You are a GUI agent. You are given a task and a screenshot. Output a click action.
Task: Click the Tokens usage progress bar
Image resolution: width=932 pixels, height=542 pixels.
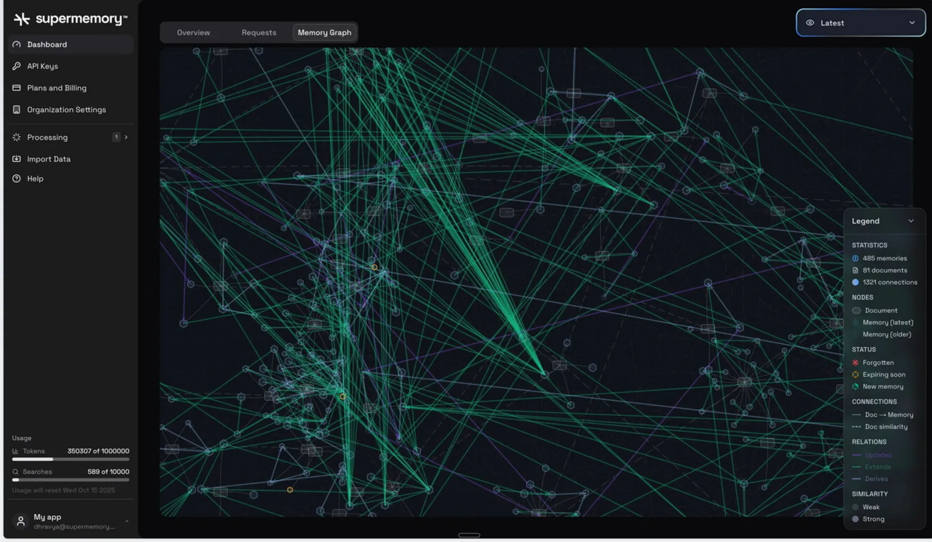(x=70, y=459)
